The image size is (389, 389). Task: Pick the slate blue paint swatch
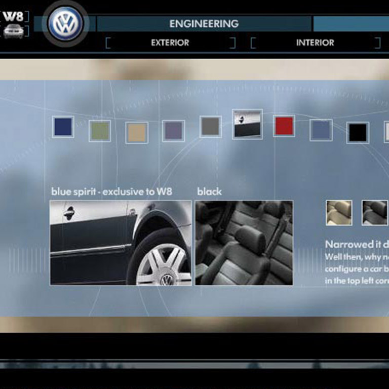pyautogui.click(x=321, y=130)
